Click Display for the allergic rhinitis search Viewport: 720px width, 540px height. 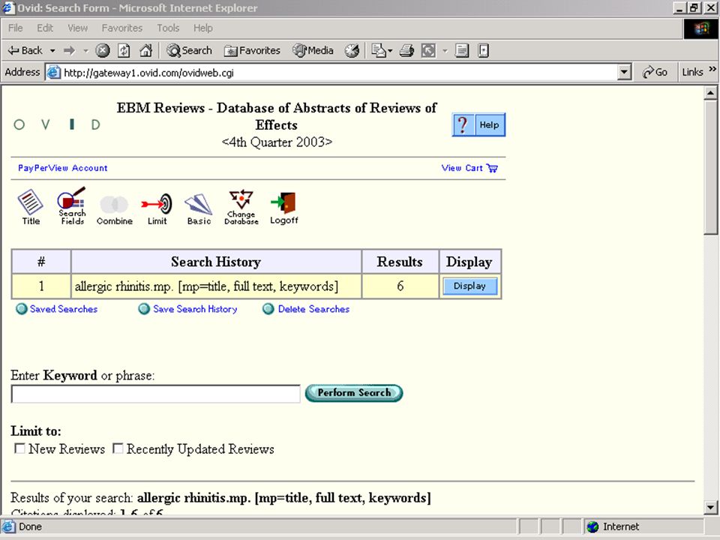[x=469, y=286]
